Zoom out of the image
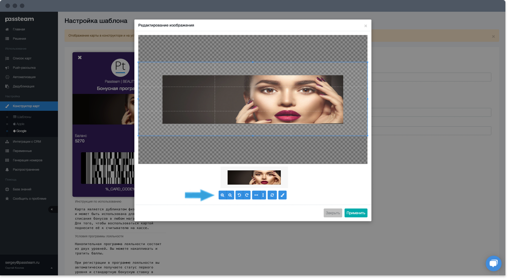The width and height of the screenshot is (509, 279). [x=230, y=195]
